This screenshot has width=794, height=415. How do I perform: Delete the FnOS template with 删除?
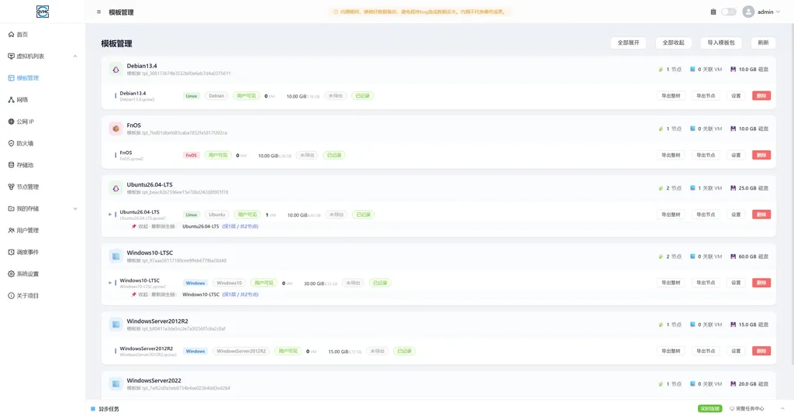coord(761,155)
